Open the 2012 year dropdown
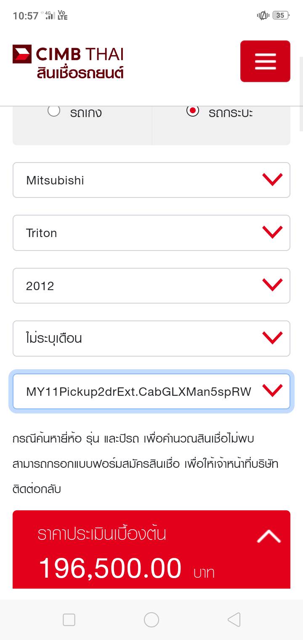Viewport: 303px width, 640px height. (151, 286)
